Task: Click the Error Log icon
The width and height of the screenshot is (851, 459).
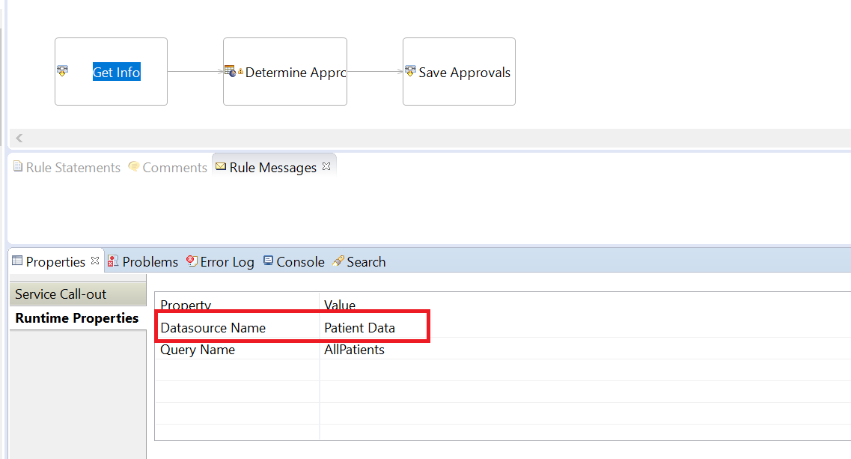Action: (192, 261)
